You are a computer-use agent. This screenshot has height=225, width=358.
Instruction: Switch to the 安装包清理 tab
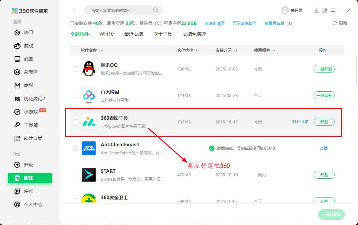194,34
